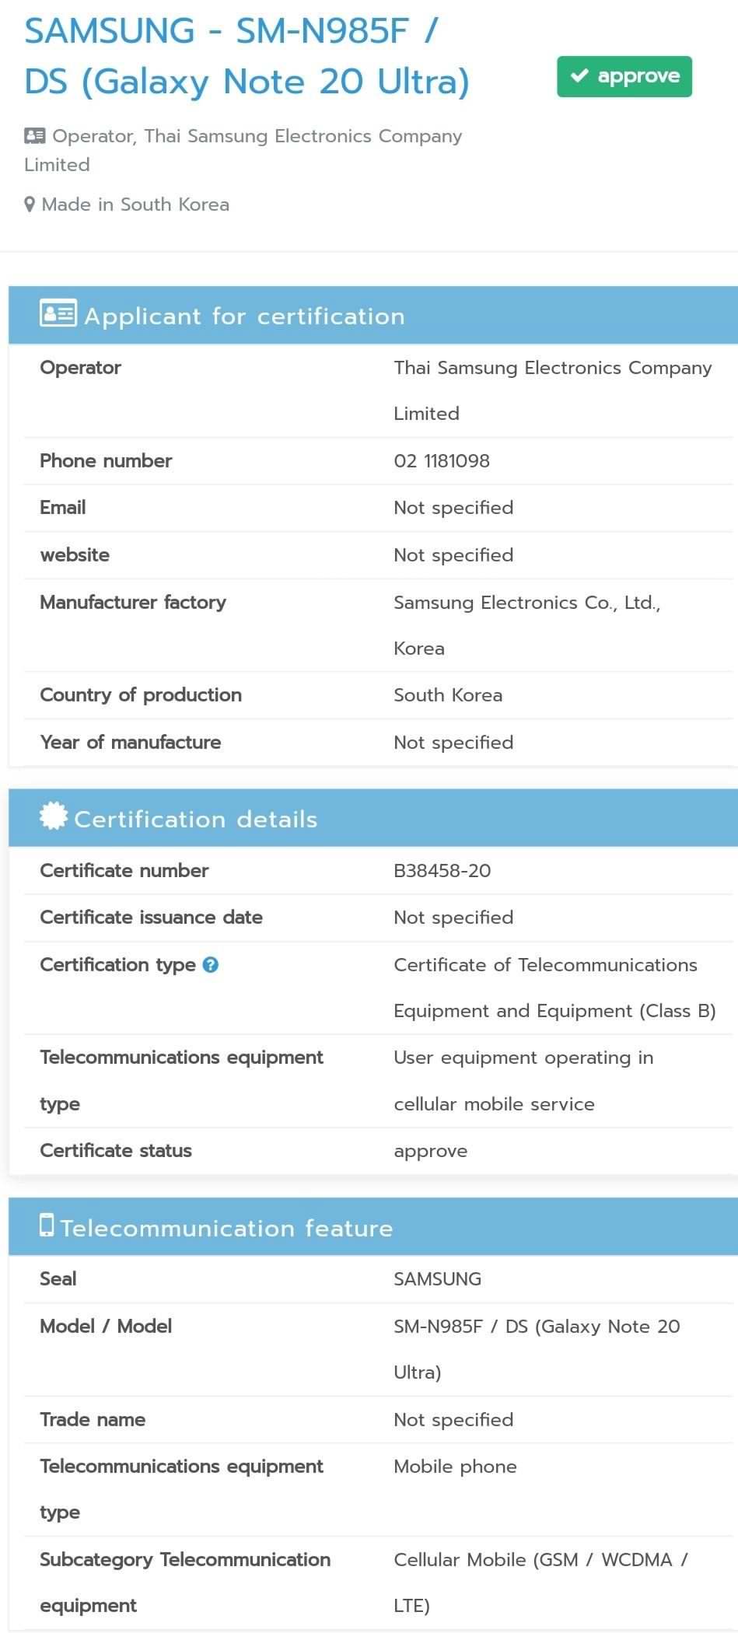Select the Certification details section header
738x1633 pixels.
(373, 818)
